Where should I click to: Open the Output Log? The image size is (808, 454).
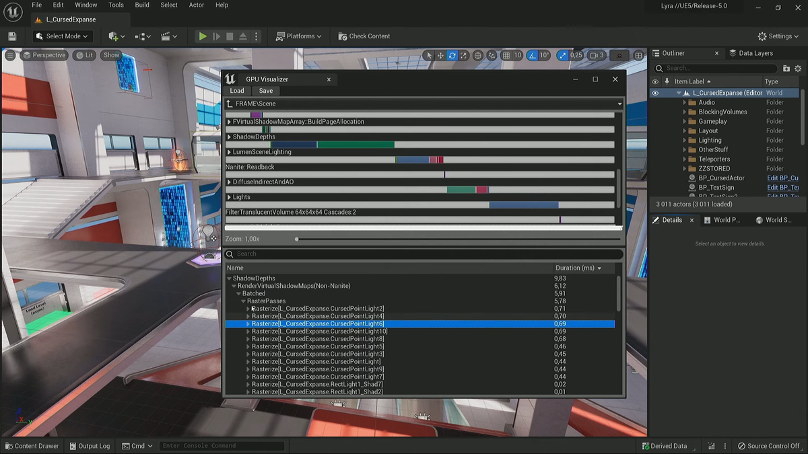pyautogui.click(x=89, y=446)
